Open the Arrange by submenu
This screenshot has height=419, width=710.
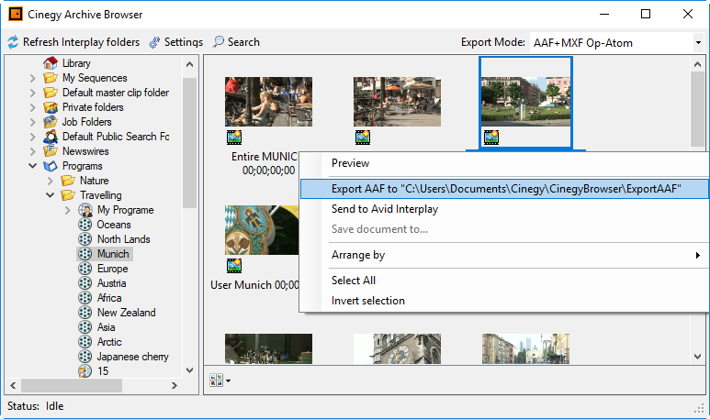(504, 255)
